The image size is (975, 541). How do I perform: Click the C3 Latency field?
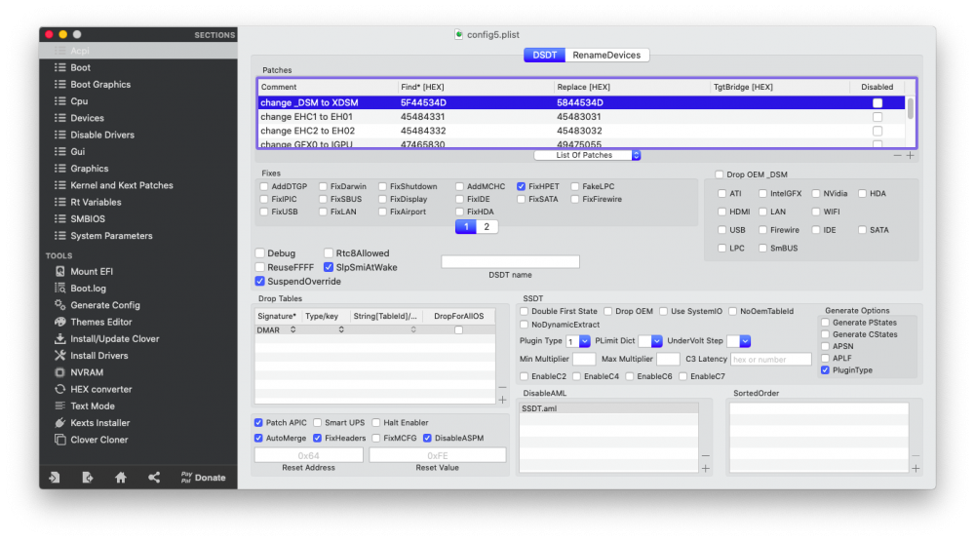click(770, 359)
